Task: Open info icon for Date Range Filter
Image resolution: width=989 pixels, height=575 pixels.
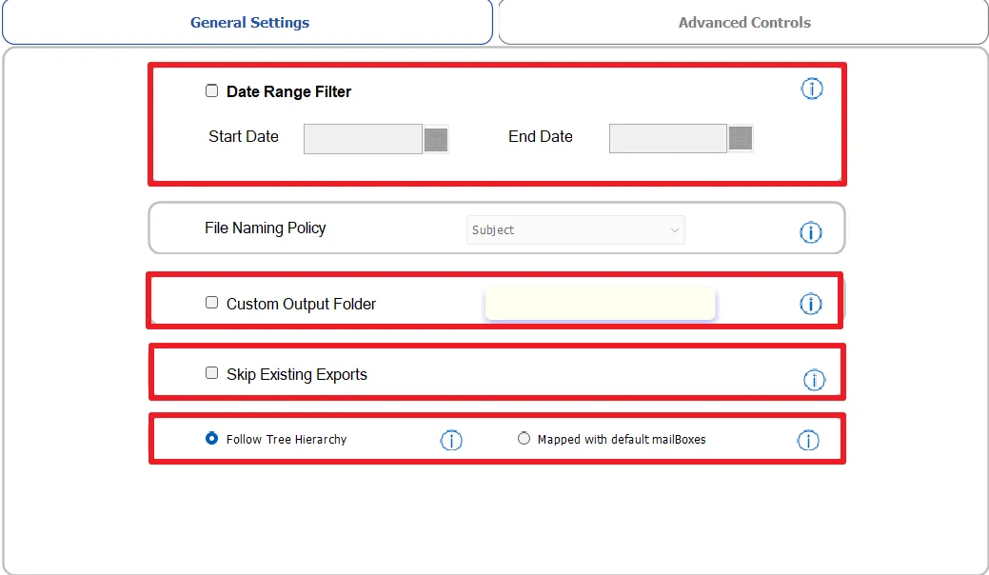Action: [812, 89]
